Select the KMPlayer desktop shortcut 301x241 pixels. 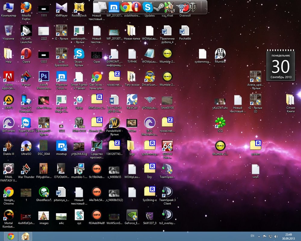tap(62, 7)
